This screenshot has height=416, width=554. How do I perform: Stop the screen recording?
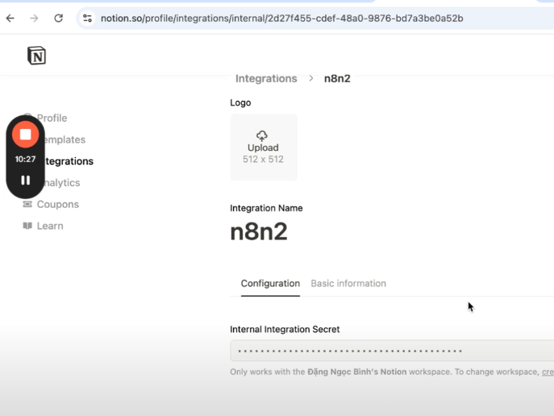[x=26, y=135]
